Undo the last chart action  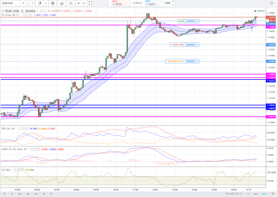click(78, 3)
